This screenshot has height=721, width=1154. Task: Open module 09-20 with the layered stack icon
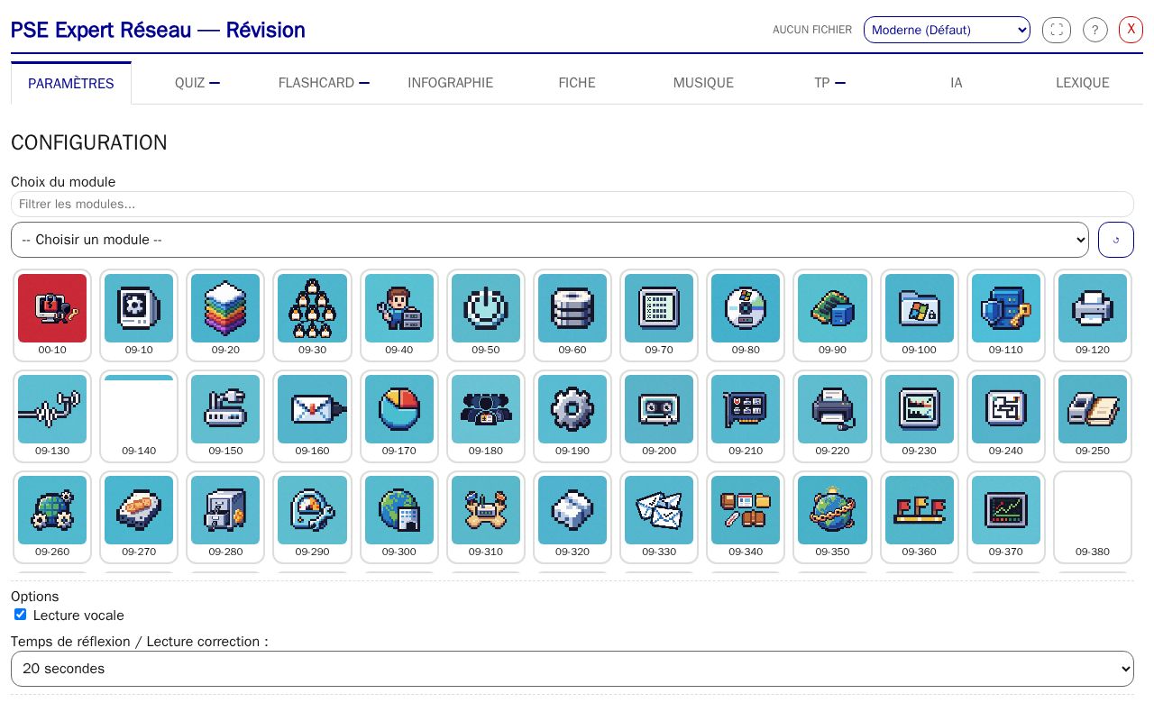coord(225,315)
